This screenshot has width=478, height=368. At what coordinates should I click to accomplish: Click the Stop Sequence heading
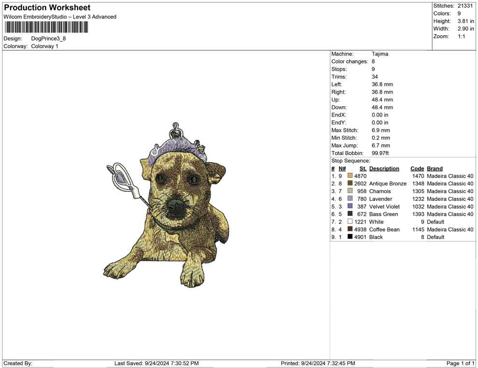(351, 161)
